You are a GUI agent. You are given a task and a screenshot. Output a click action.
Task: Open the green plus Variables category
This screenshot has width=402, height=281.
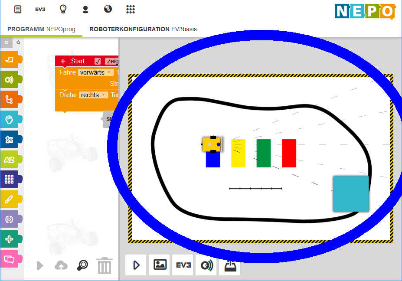coord(11,239)
